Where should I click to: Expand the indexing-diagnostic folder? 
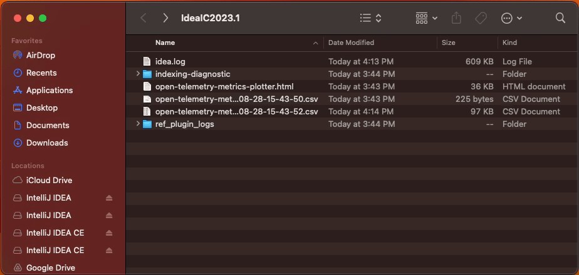coord(138,74)
